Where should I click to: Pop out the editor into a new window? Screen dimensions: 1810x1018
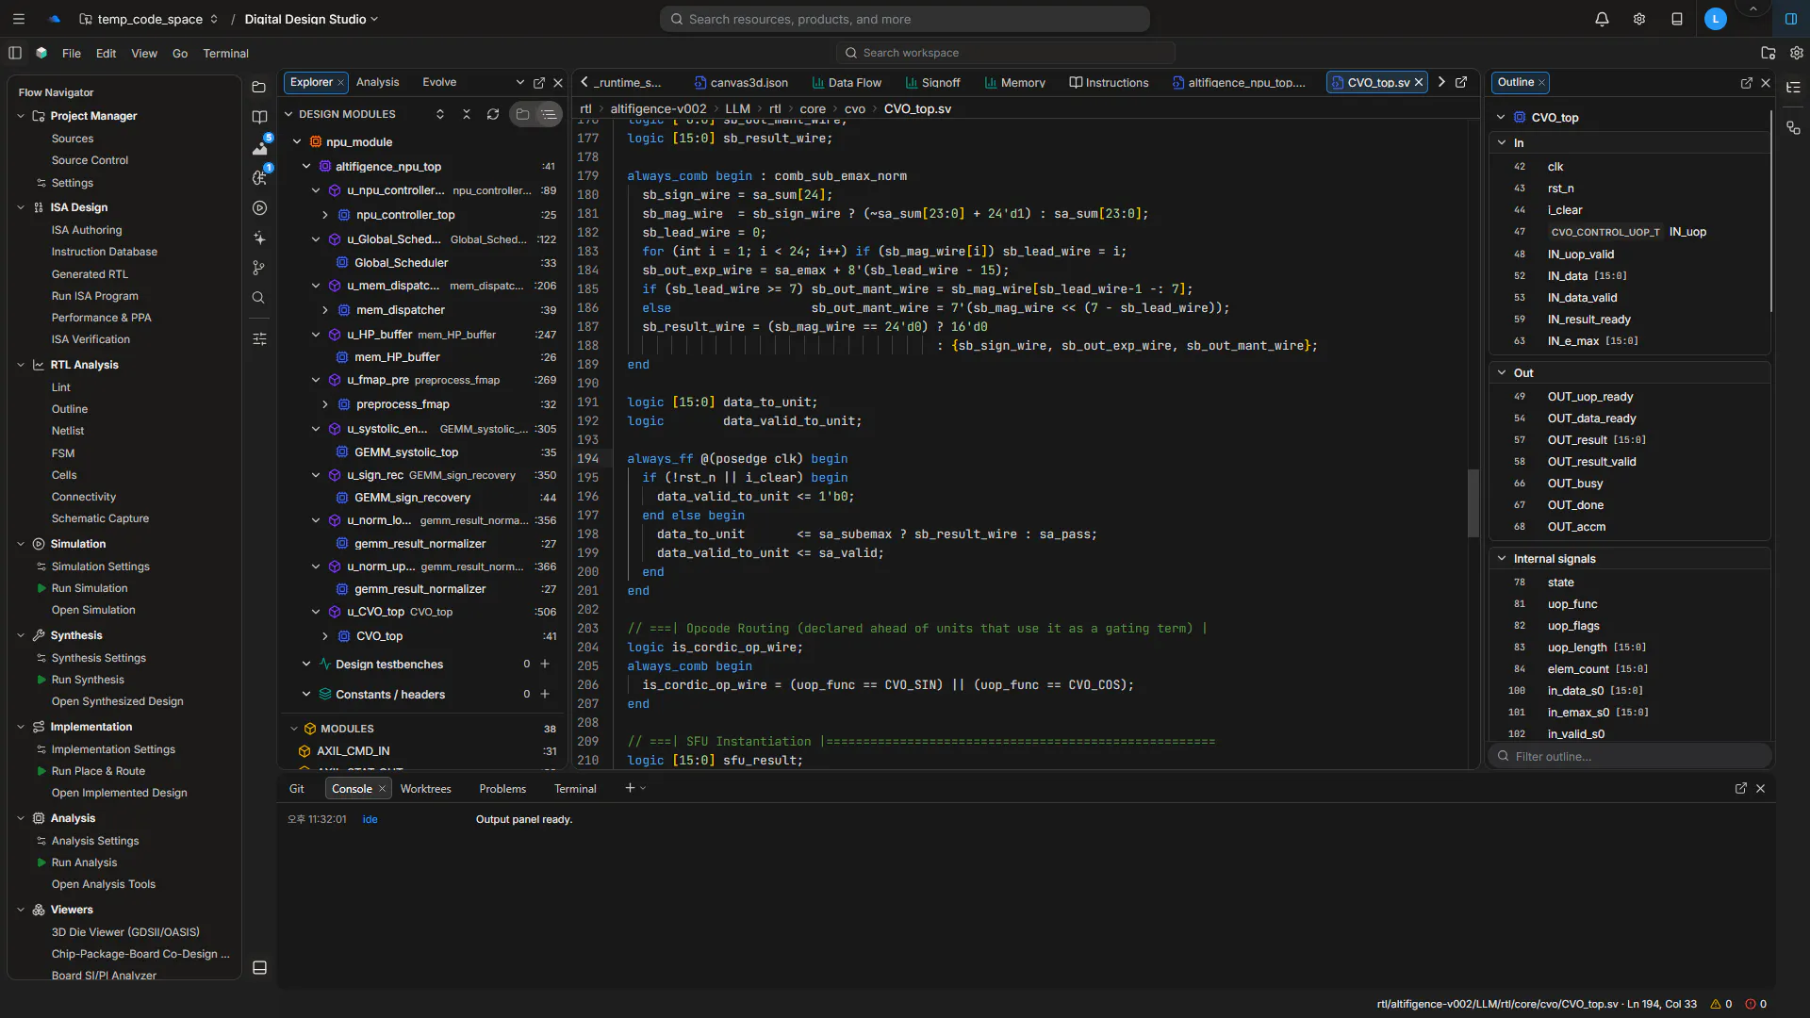[x=1461, y=82]
